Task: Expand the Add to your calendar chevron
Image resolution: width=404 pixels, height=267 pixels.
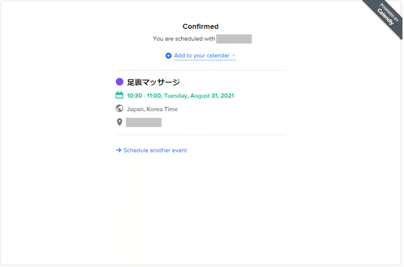Action: [x=234, y=56]
